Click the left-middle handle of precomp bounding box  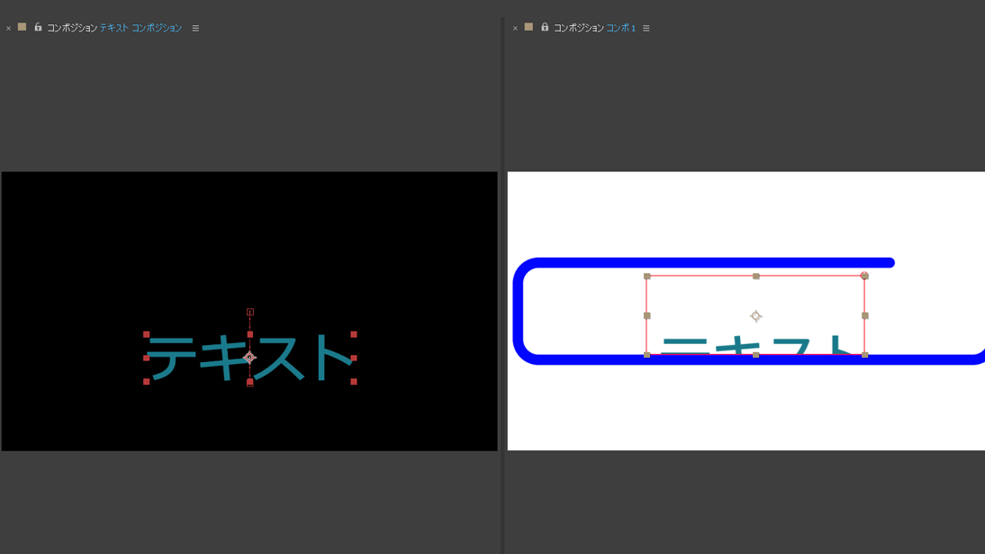click(646, 316)
